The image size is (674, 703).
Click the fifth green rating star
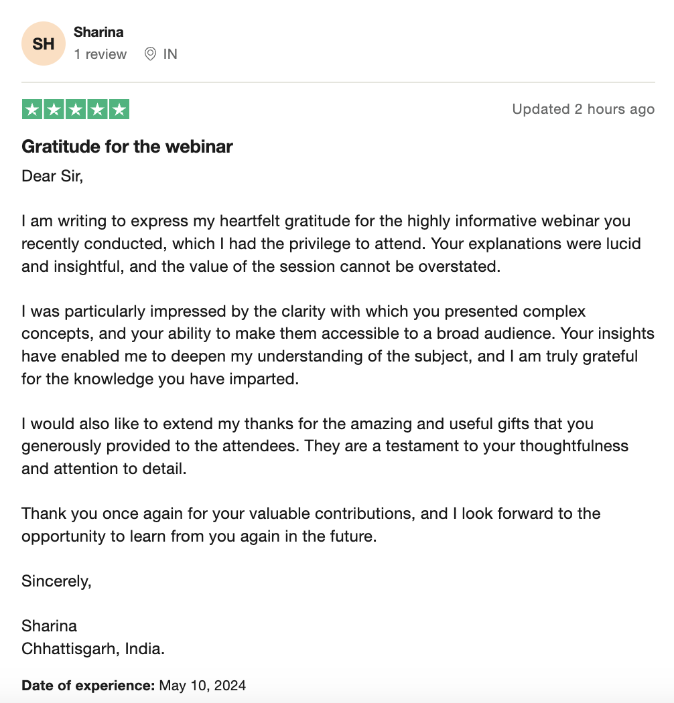click(x=119, y=109)
